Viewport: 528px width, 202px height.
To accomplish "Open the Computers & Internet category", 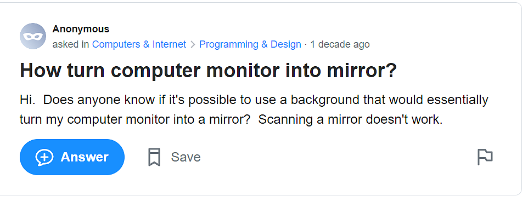I will pyautogui.click(x=139, y=44).
